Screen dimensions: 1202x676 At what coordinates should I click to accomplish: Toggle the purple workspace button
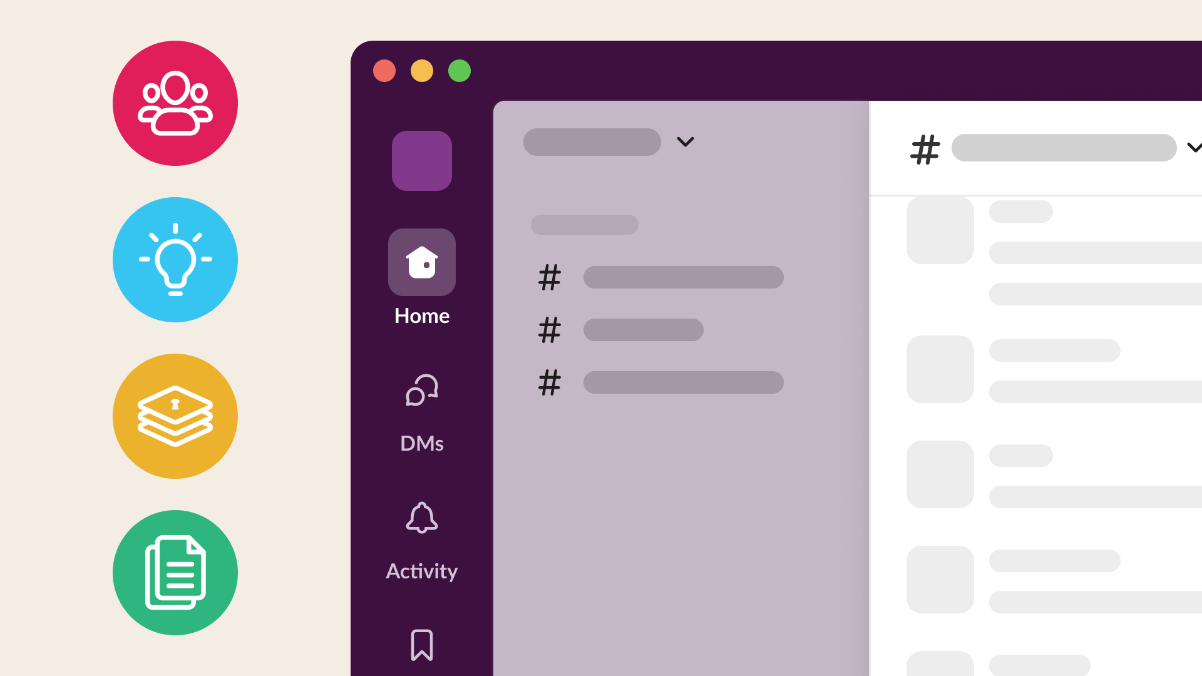point(421,161)
